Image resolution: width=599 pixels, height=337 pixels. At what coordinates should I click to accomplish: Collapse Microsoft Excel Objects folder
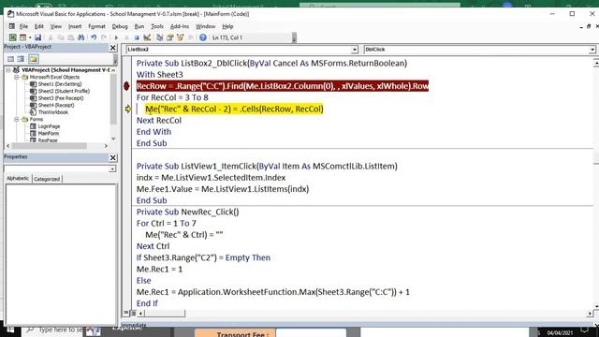click(x=17, y=77)
